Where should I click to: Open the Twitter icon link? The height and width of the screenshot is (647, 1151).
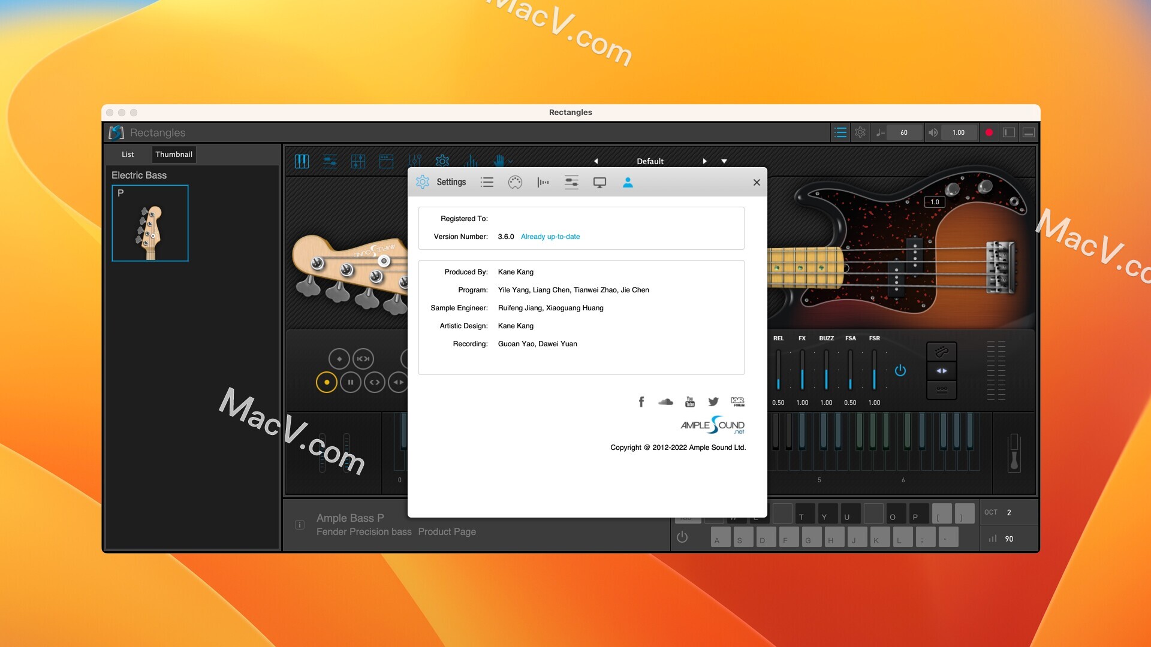713,401
